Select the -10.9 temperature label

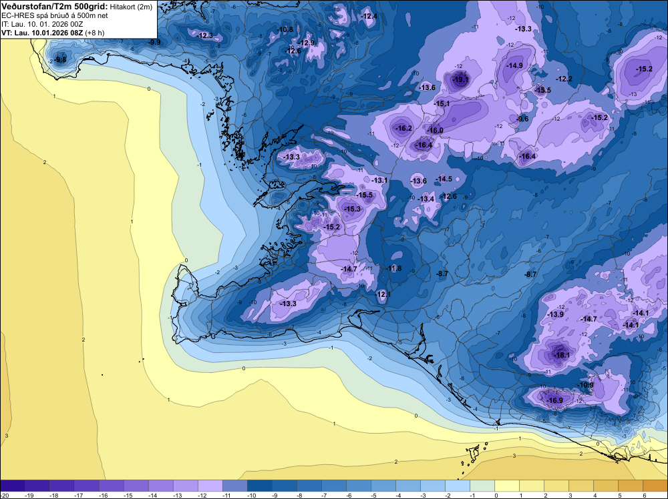(x=585, y=385)
